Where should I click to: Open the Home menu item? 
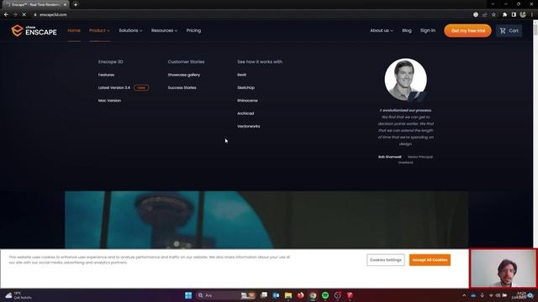coord(74,30)
